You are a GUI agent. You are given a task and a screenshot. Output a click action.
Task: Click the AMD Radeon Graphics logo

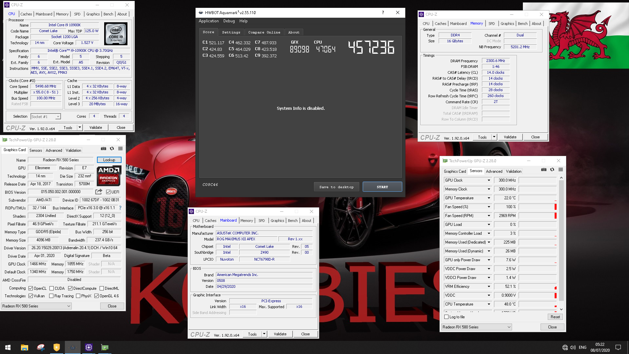pos(109,176)
